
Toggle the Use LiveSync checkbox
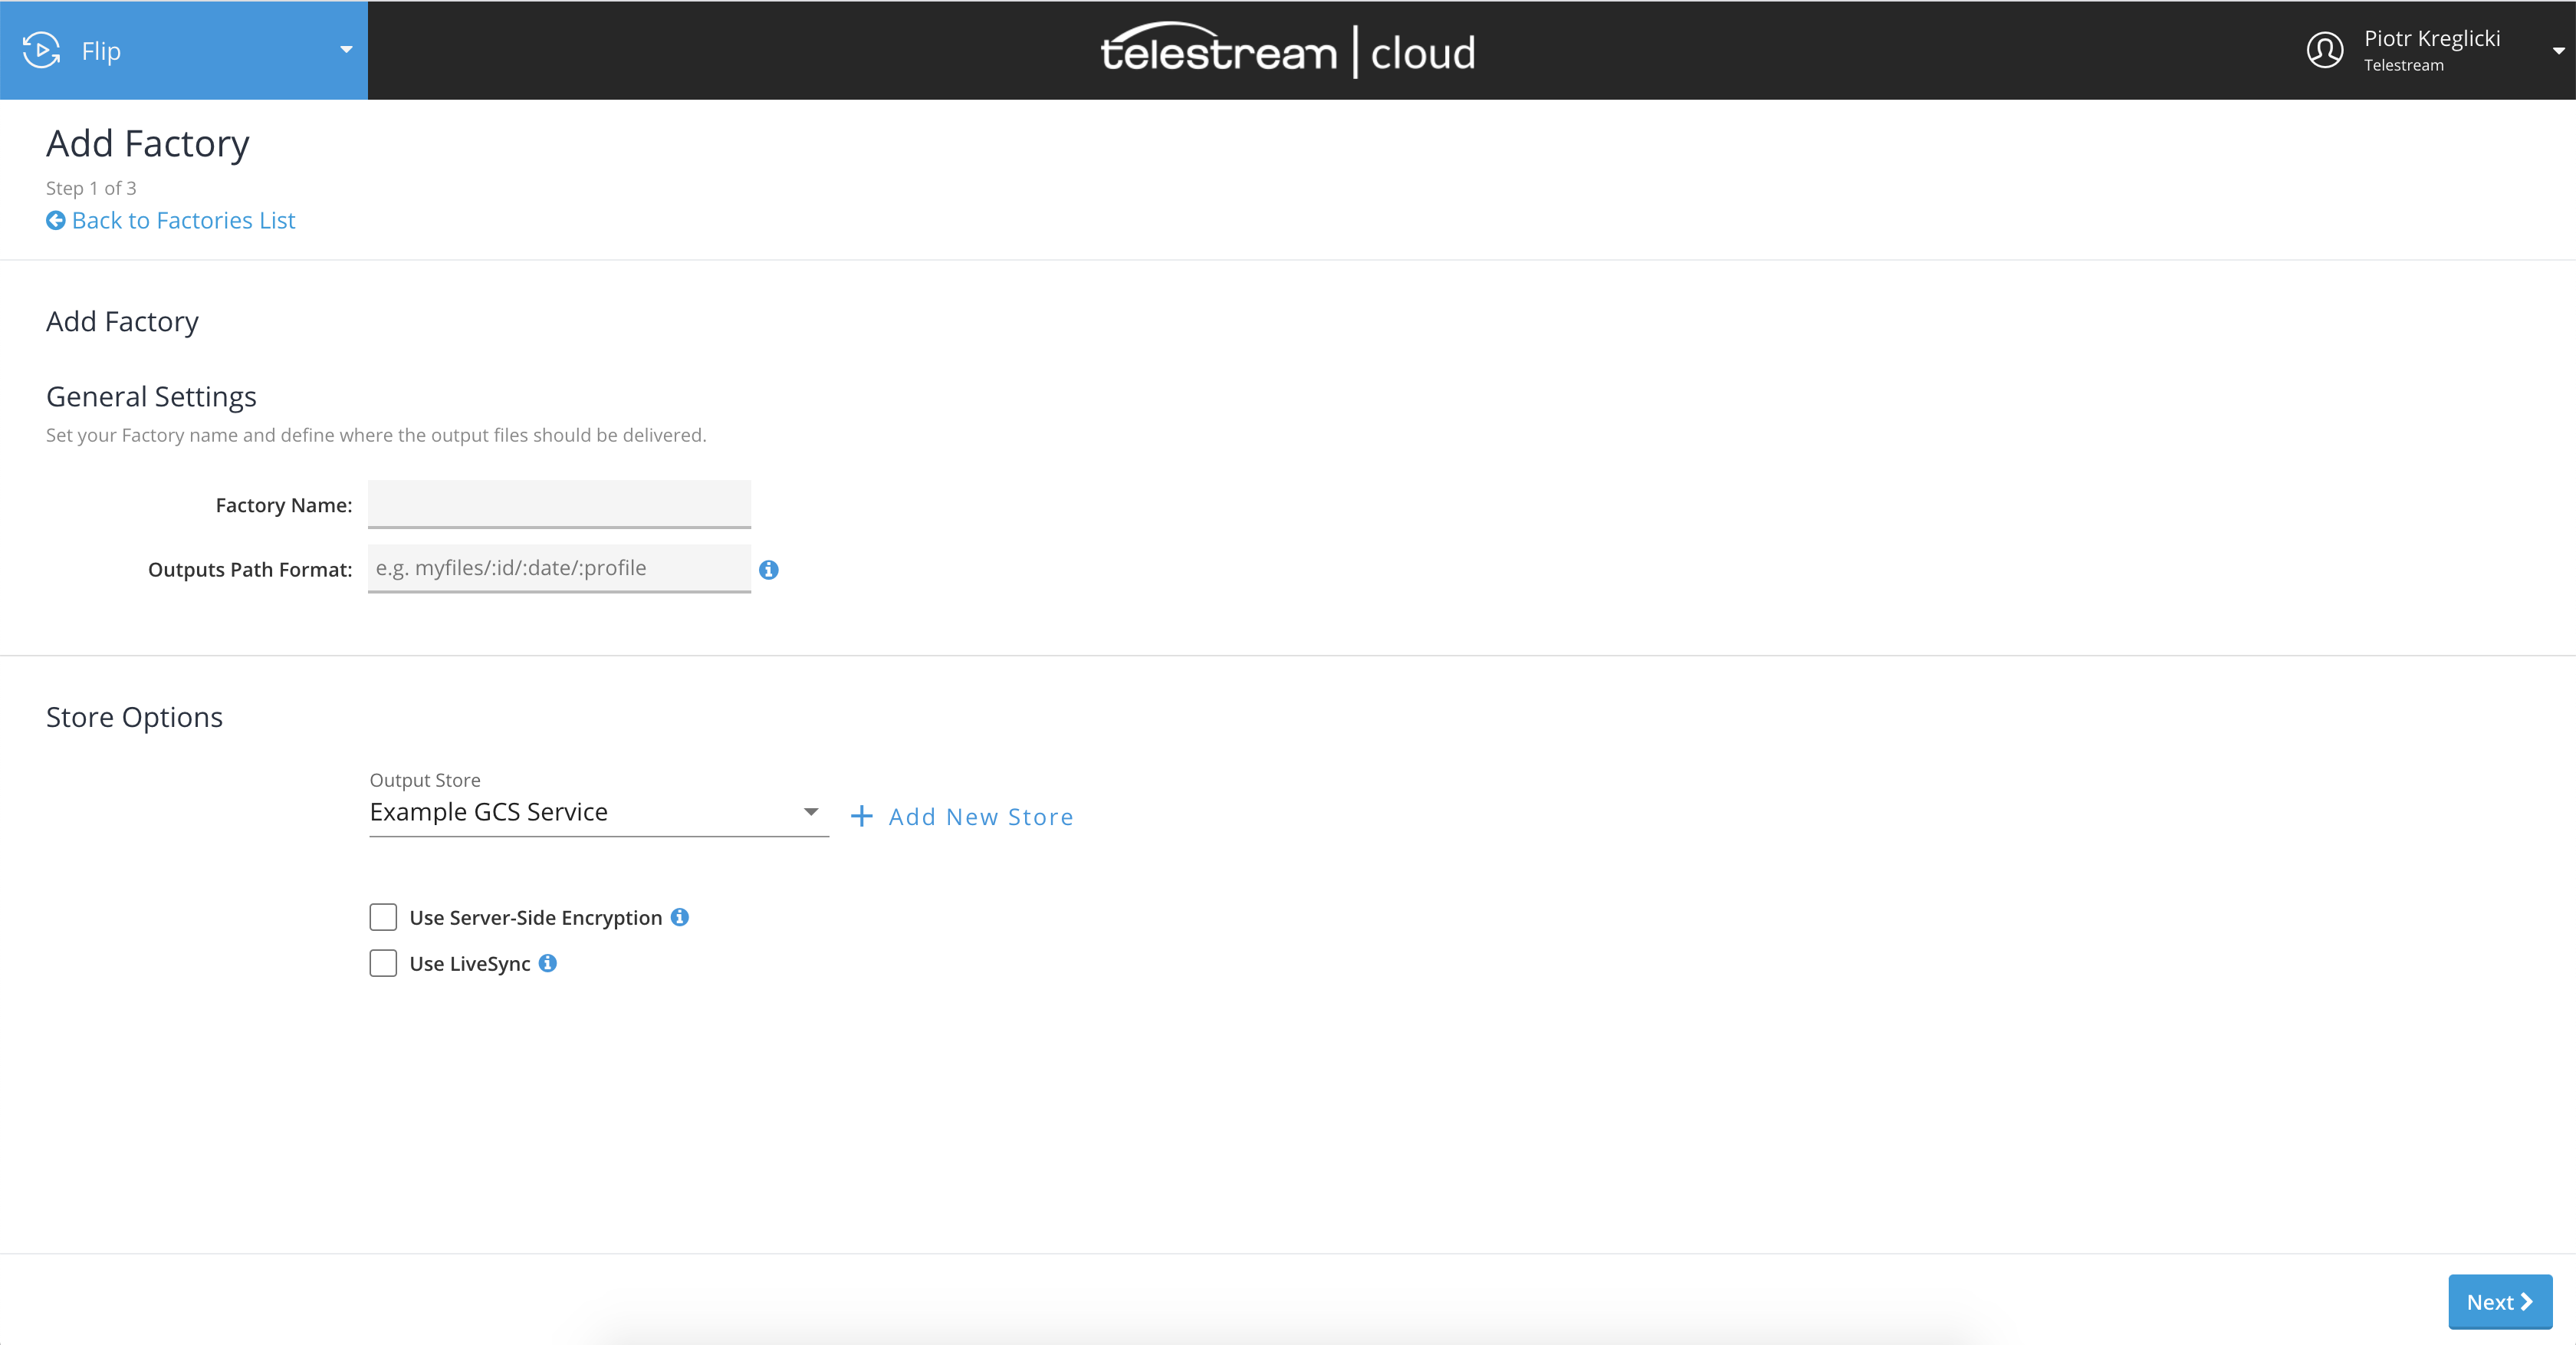tap(383, 963)
